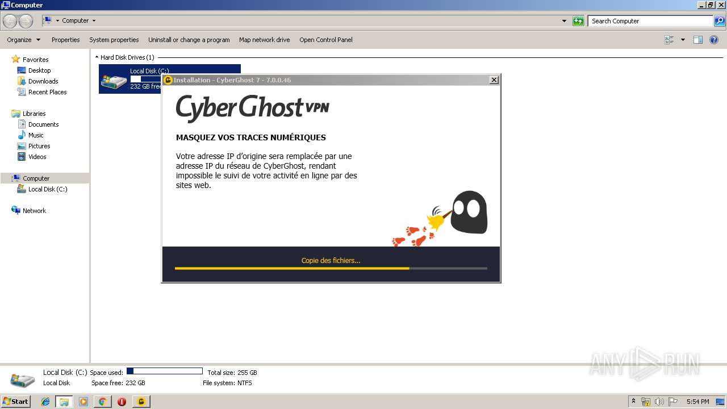The height and width of the screenshot is (409, 727).
Task: Open the network tray icon
Action: tap(646, 402)
